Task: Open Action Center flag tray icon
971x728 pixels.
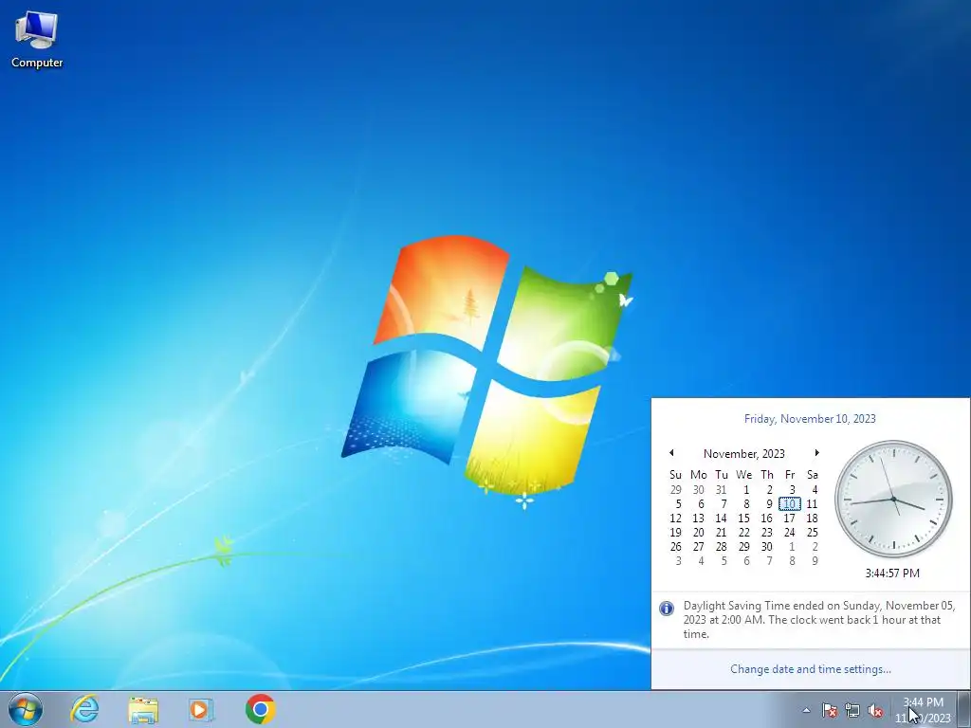Action: click(830, 710)
